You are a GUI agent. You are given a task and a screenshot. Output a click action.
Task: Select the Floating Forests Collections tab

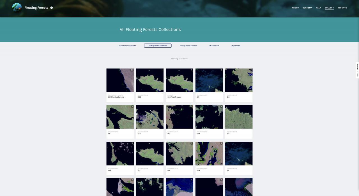158,46
